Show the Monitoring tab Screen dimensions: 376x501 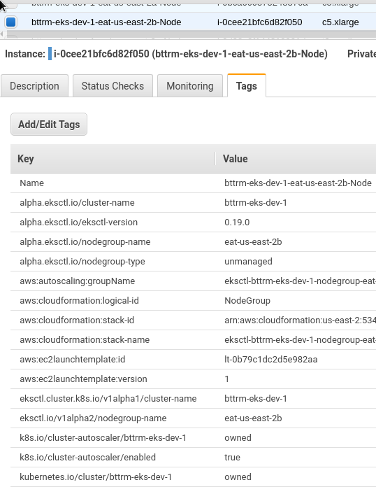coord(190,85)
